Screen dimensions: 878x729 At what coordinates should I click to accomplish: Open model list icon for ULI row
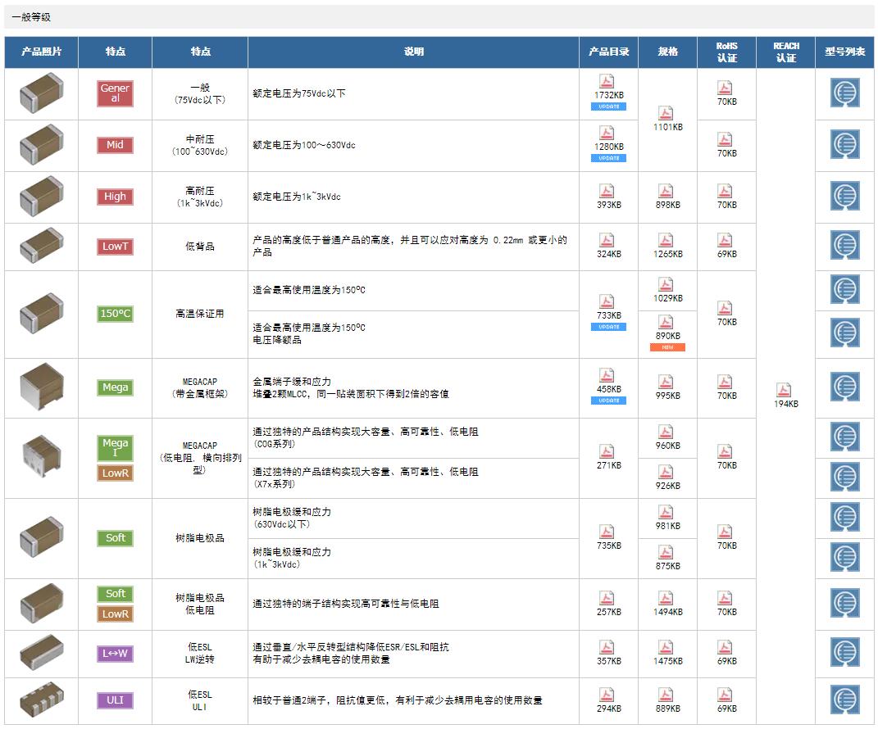(844, 700)
